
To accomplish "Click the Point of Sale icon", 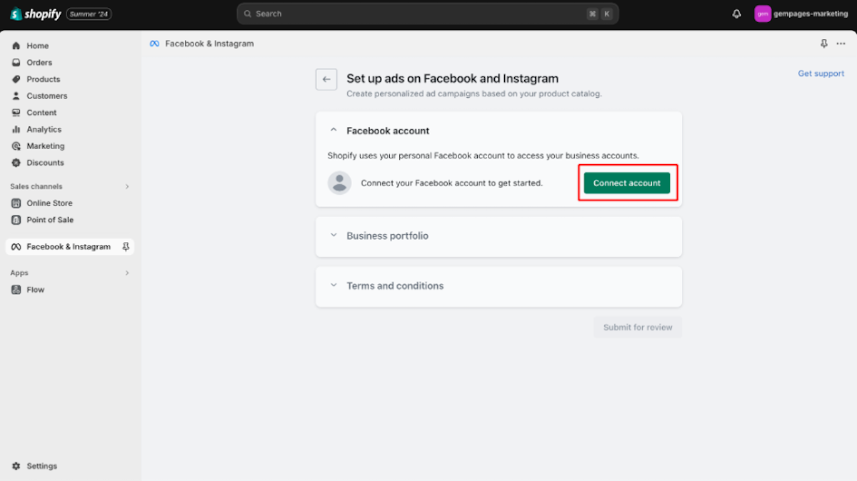I will click(16, 220).
